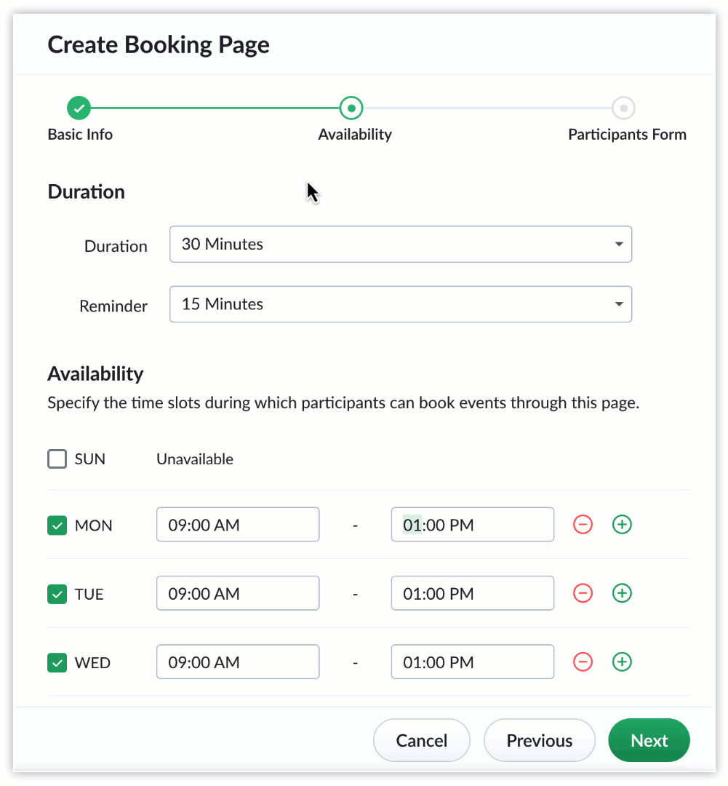The image size is (728, 786).
Task: Go to the Availability step indicator
Action: pos(351,108)
